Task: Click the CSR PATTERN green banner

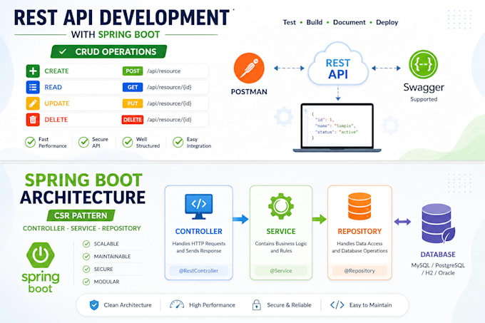Action: point(81,215)
